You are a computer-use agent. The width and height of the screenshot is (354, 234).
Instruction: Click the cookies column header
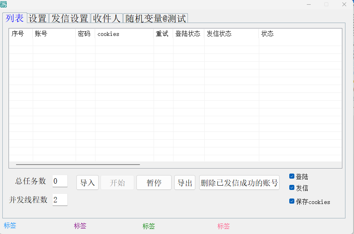pyautogui.click(x=124, y=34)
